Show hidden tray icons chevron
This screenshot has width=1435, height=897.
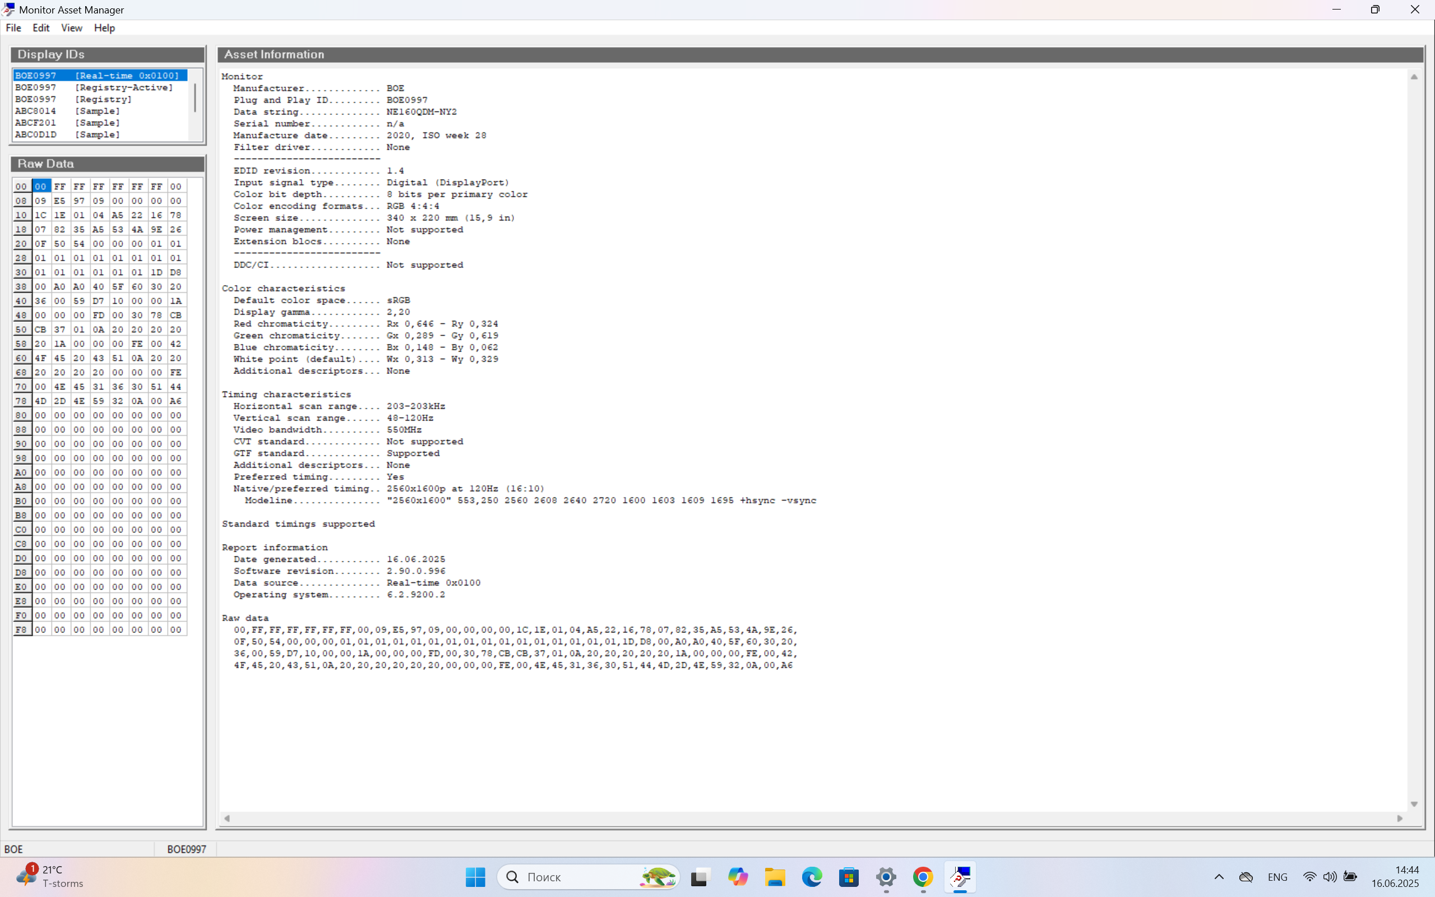(x=1219, y=877)
